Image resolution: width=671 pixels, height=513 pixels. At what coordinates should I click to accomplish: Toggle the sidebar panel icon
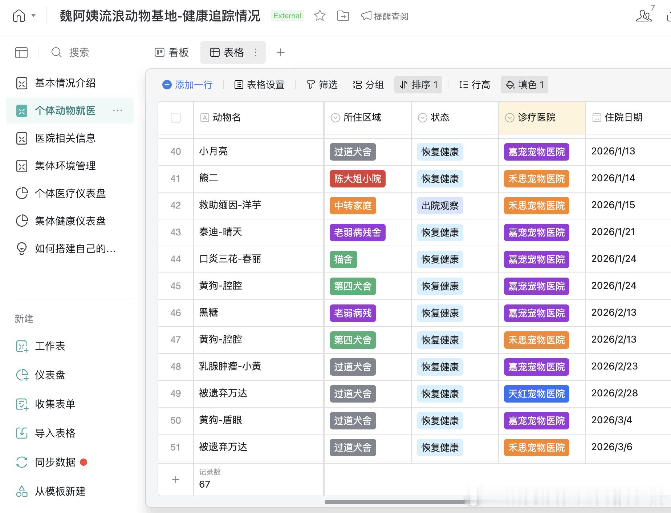click(21, 53)
